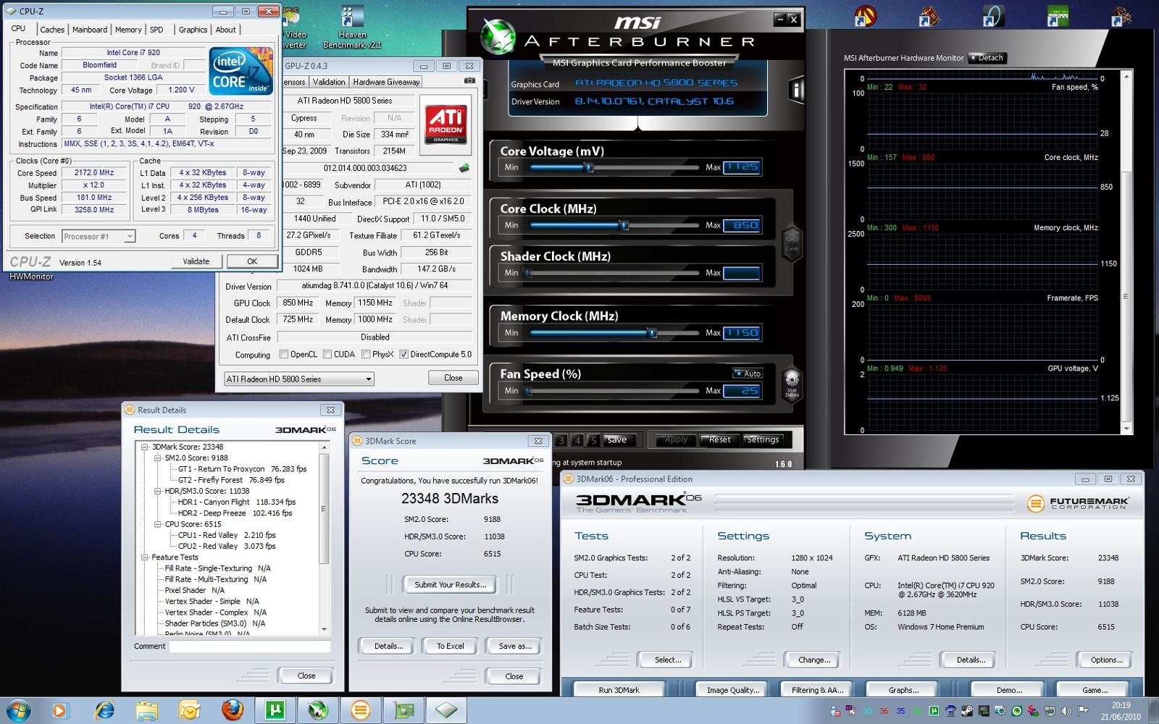Open the ATI Radeon HD 5800 Series dropdown
This screenshot has width=1159, height=724.
click(298, 379)
